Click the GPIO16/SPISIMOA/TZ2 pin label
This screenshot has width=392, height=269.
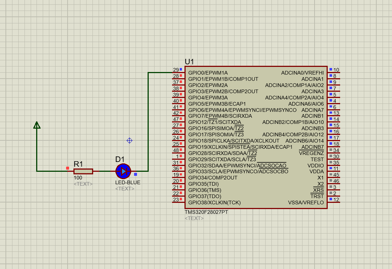[216, 129]
